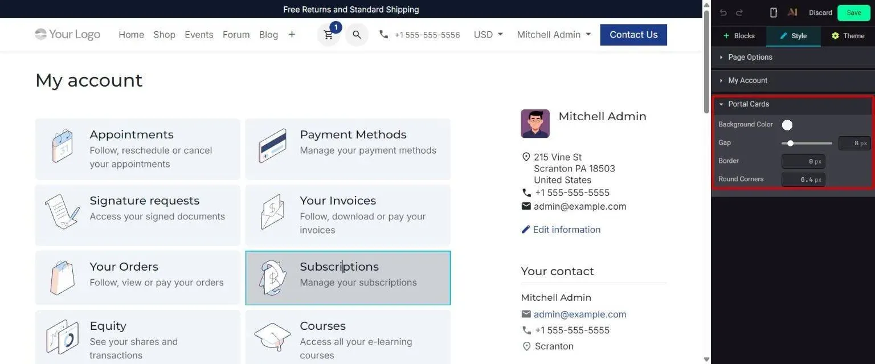The width and height of the screenshot is (875, 364).
Task: Switch to the Blocks tab
Action: (x=739, y=36)
